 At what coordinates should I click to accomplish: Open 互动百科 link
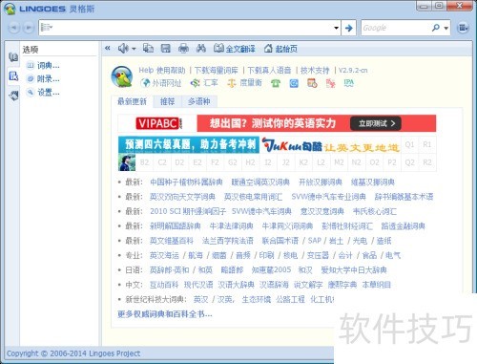pos(164,285)
